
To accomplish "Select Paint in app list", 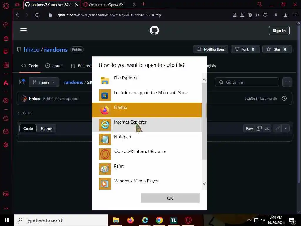I will [147, 169].
